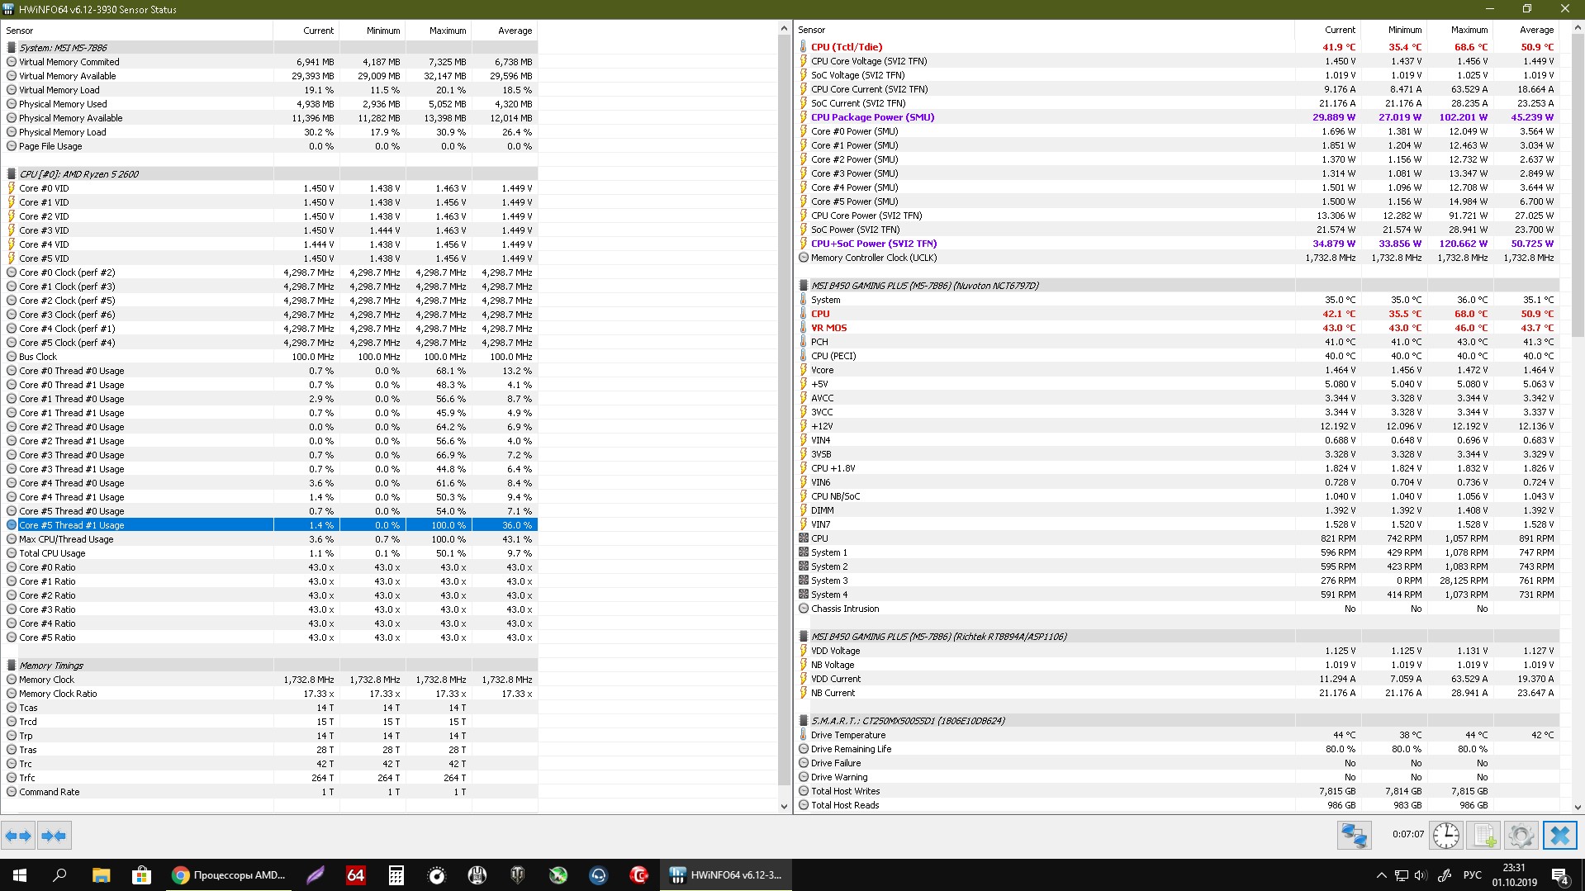Select the CPU Package Power (SMU) row
The width and height of the screenshot is (1585, 891).
tap(1178, 117)
